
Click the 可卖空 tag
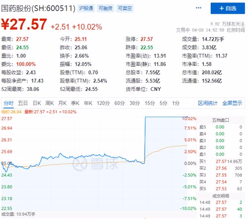pos(125,8)
